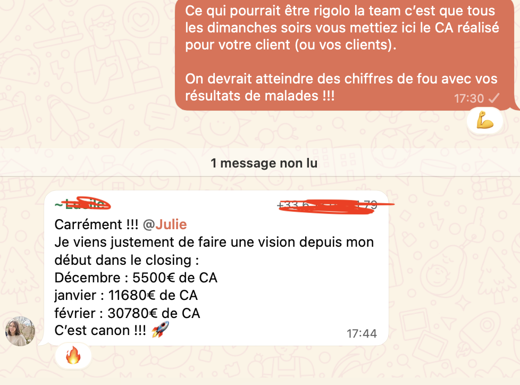Open the @Julie mention
The image size is (520, 385).
(x=165, y=224)
